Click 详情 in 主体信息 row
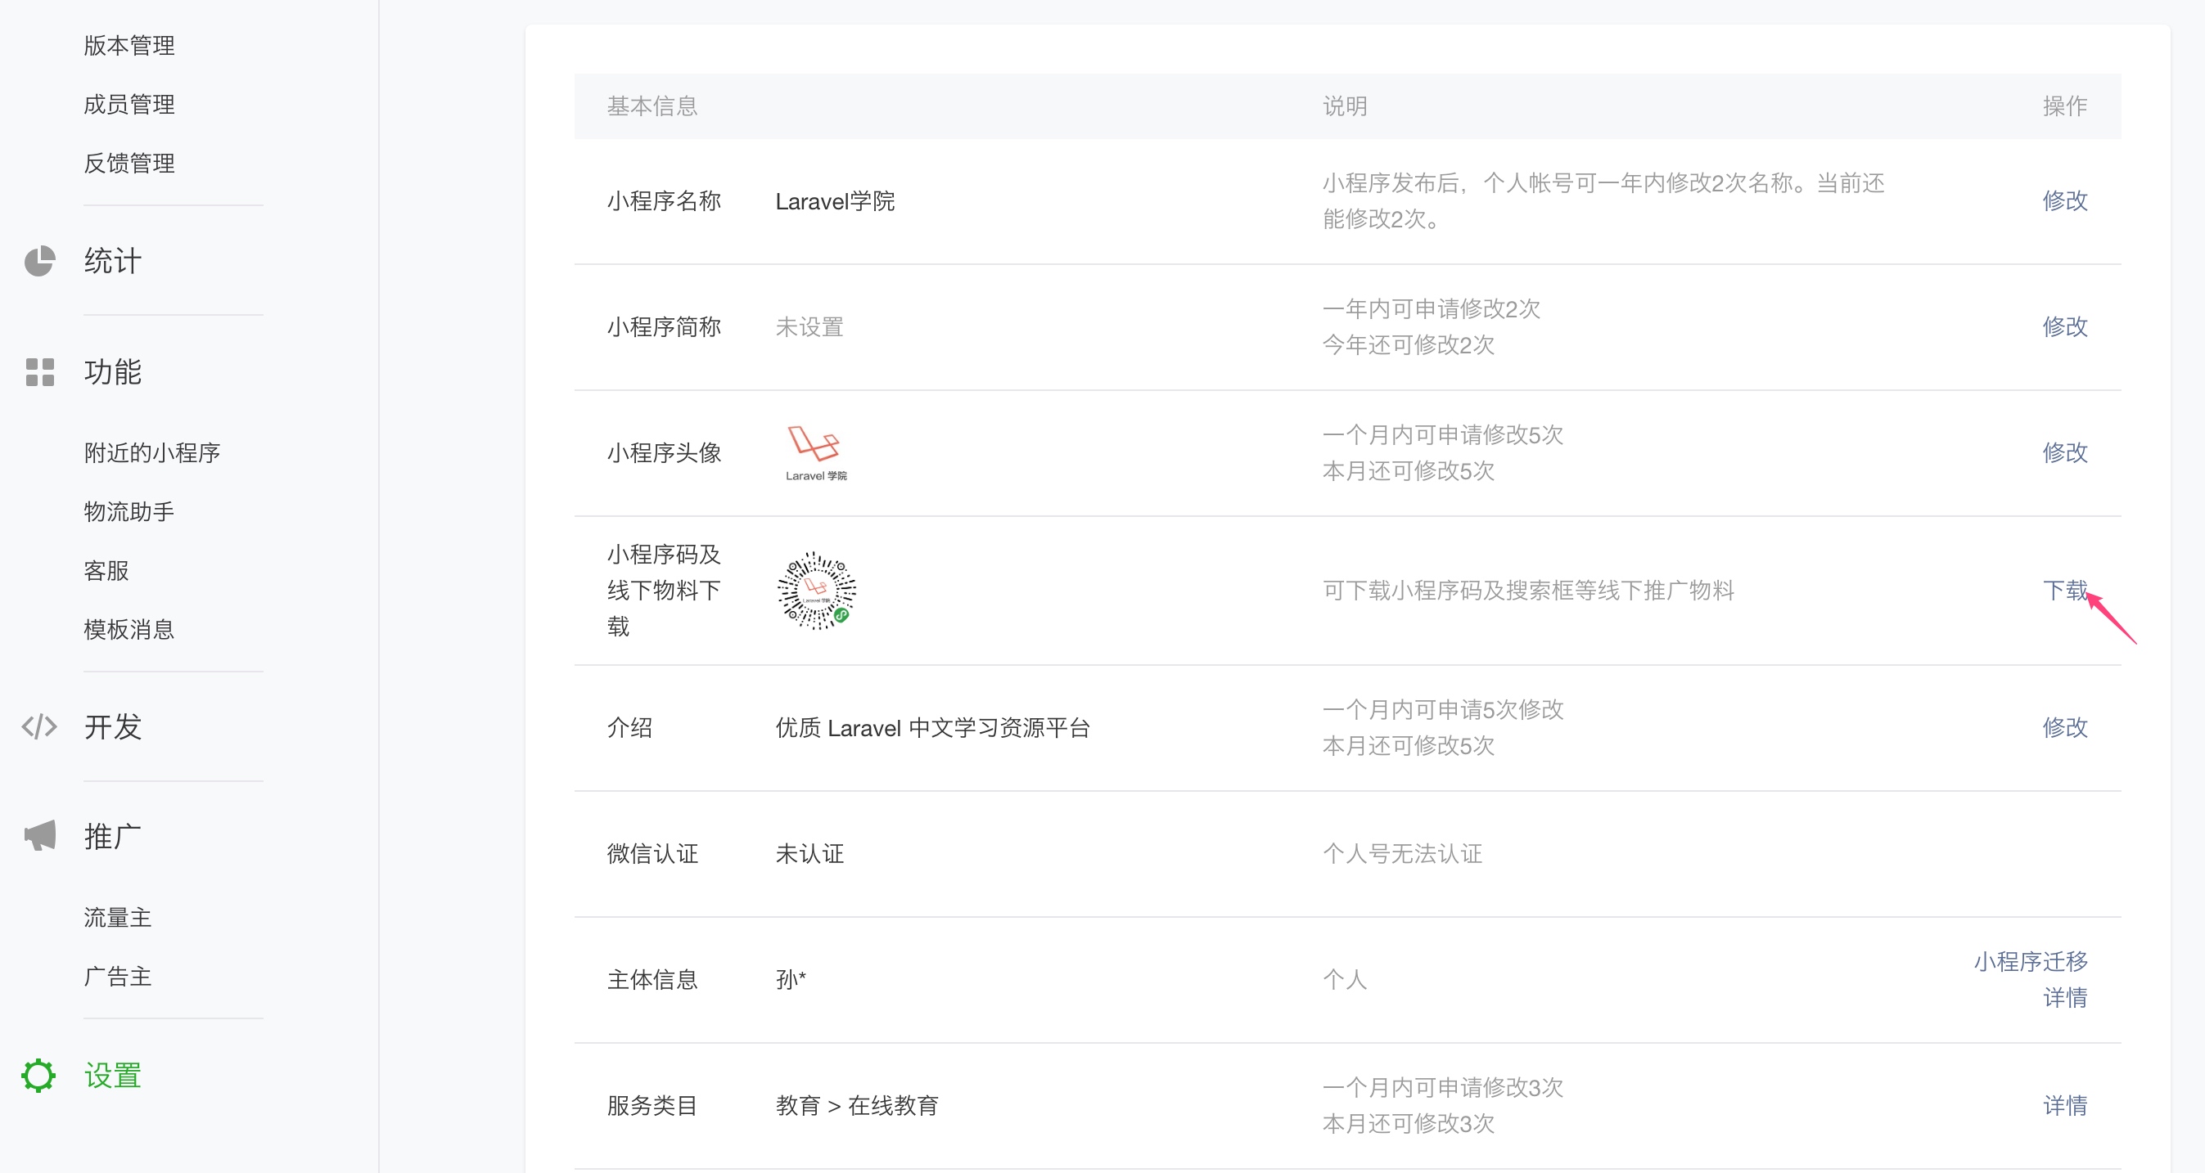The width and height of the screenshot is (2205, 1173). point(2064,998)
